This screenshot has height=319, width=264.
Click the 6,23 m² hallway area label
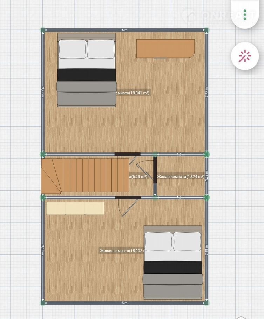138,177
